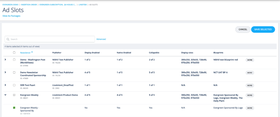280x117 pixels.
Task: Expand the Demo - Washington Post row
Action: pyautogui.click(x=5, y=60)
